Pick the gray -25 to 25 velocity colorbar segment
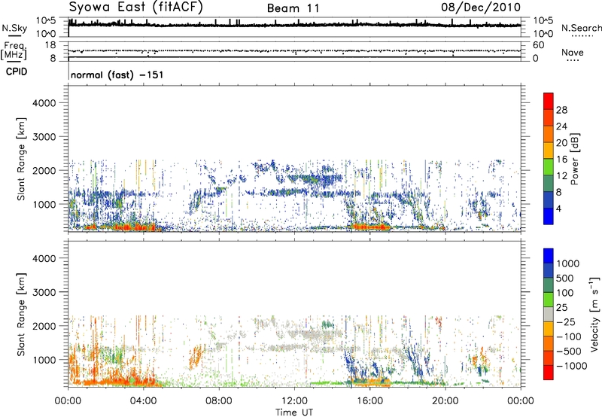 tap(549, 314)
